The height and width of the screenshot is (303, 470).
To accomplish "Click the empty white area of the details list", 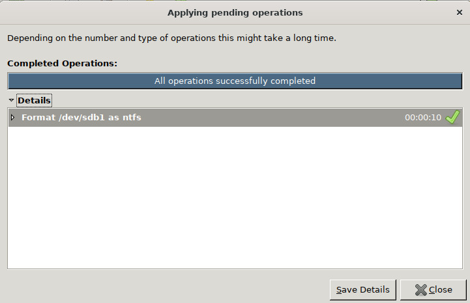I will click(235, 195).
